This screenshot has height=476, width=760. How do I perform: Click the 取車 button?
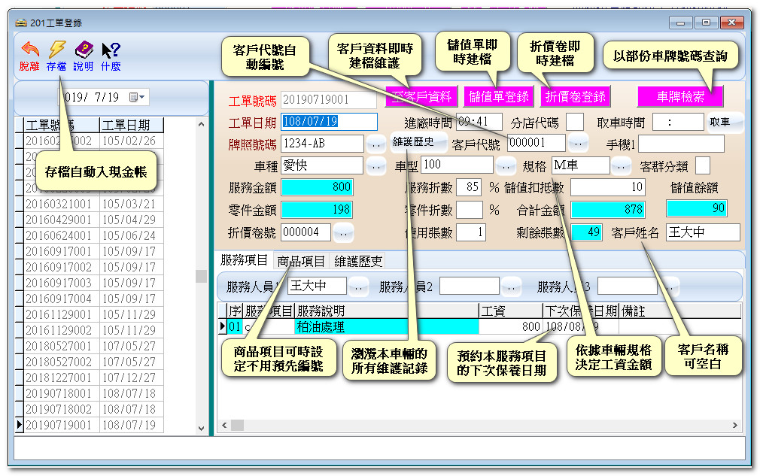720,122
